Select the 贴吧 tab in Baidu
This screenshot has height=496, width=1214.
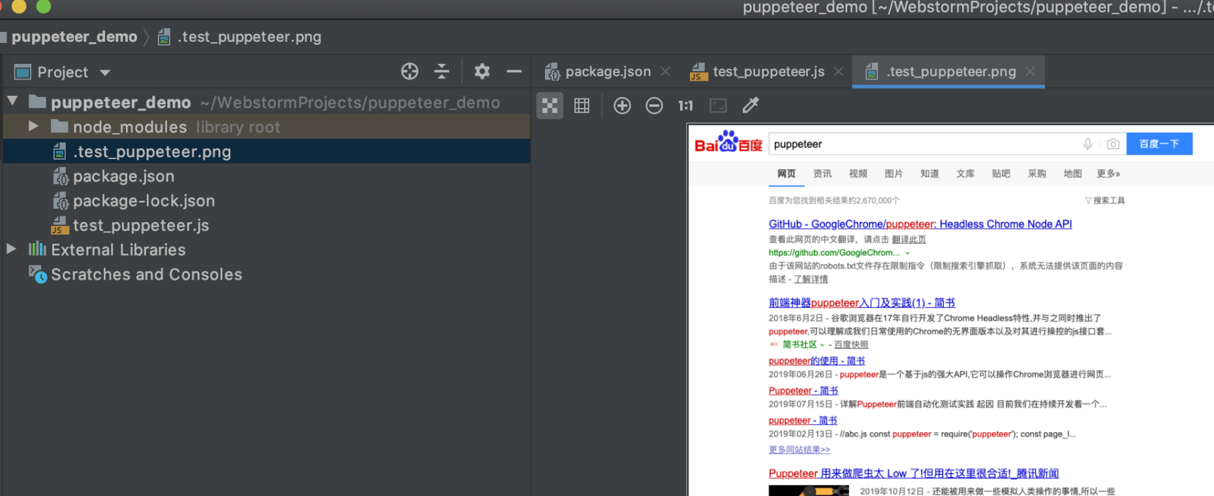pyautogui.click(x=1001, y=173)
